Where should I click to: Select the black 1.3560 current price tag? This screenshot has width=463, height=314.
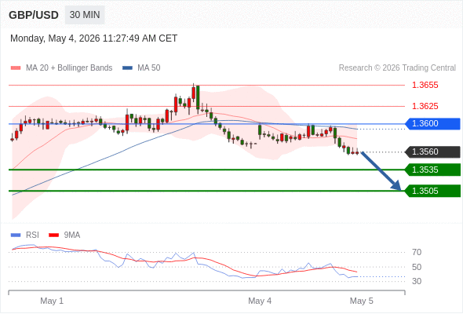pos(432,152)
